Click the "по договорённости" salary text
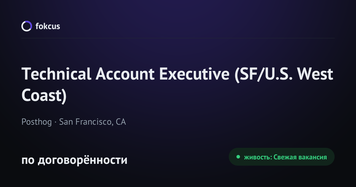The image size is (356, 187). [x=74, y=160]
